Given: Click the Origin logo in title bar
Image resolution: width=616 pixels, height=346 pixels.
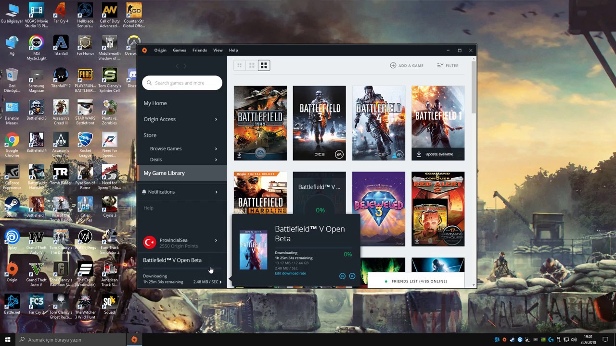Looking at the screenshot, I should (x=144, y=50).
